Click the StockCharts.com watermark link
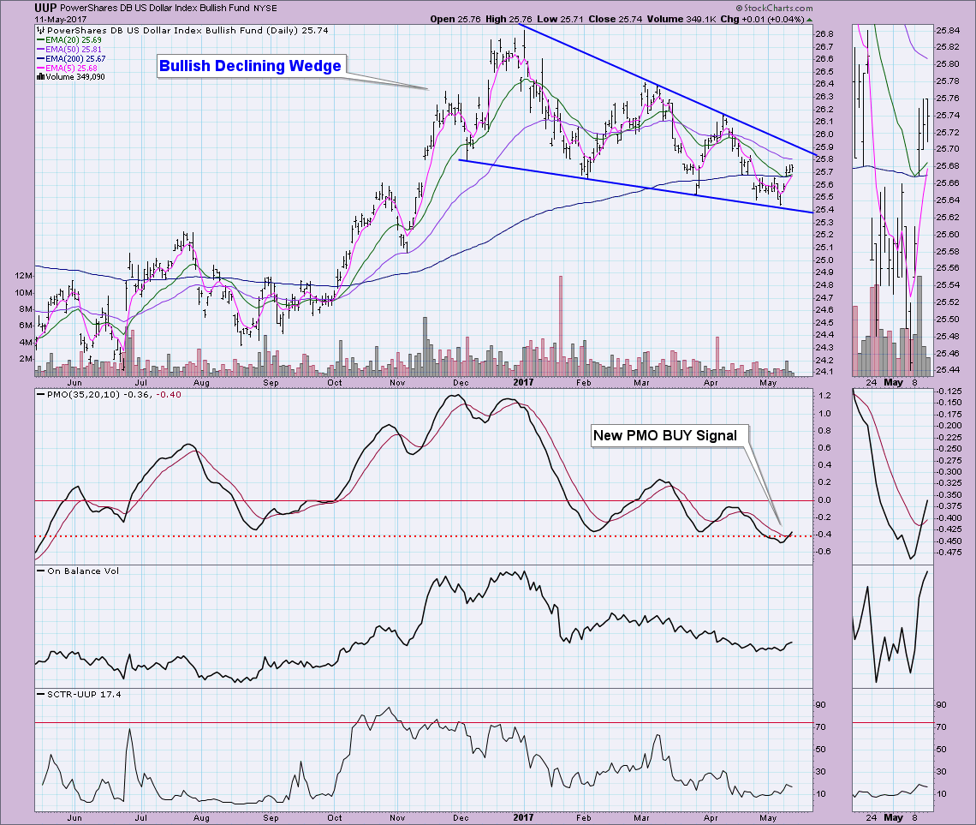The image size is (976, 825). click(x=774, y=8)
